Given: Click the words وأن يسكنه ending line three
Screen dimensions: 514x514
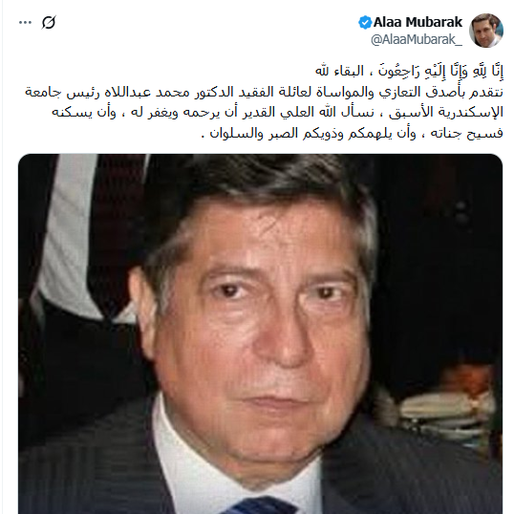Looking at the screenshot, I should click(x=84, y=113).
